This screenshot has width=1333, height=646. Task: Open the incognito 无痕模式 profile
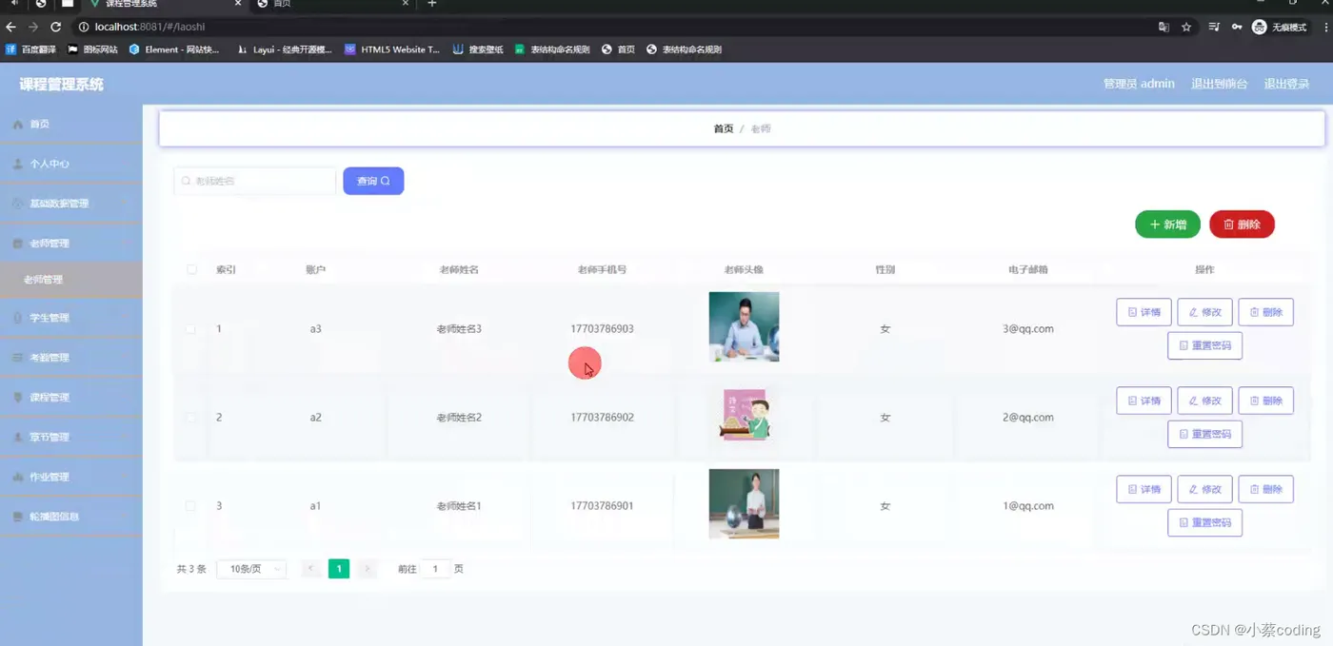coord(1280,27)
